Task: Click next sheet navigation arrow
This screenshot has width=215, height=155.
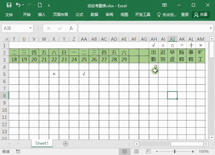Action: (x=18, y=144)
